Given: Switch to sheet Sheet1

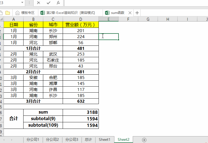Looking at the screenshot, I should click(x=105, y=140).
